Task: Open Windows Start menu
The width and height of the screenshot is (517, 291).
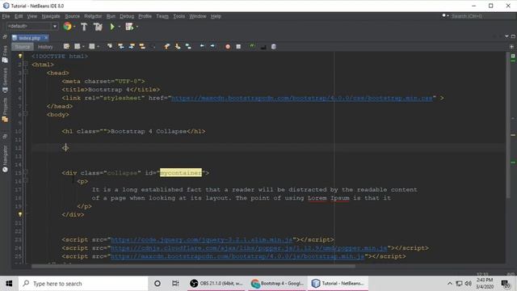Action: pos(9,284)
